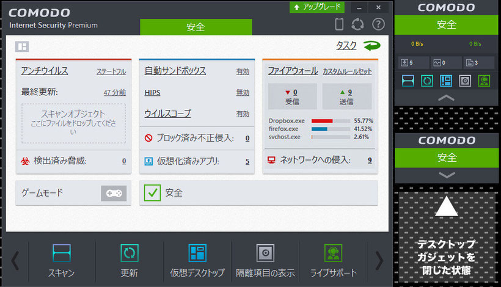Click the upgrade アップグレード button
This screenshot has width=501, height=287.
click(317, 7)
